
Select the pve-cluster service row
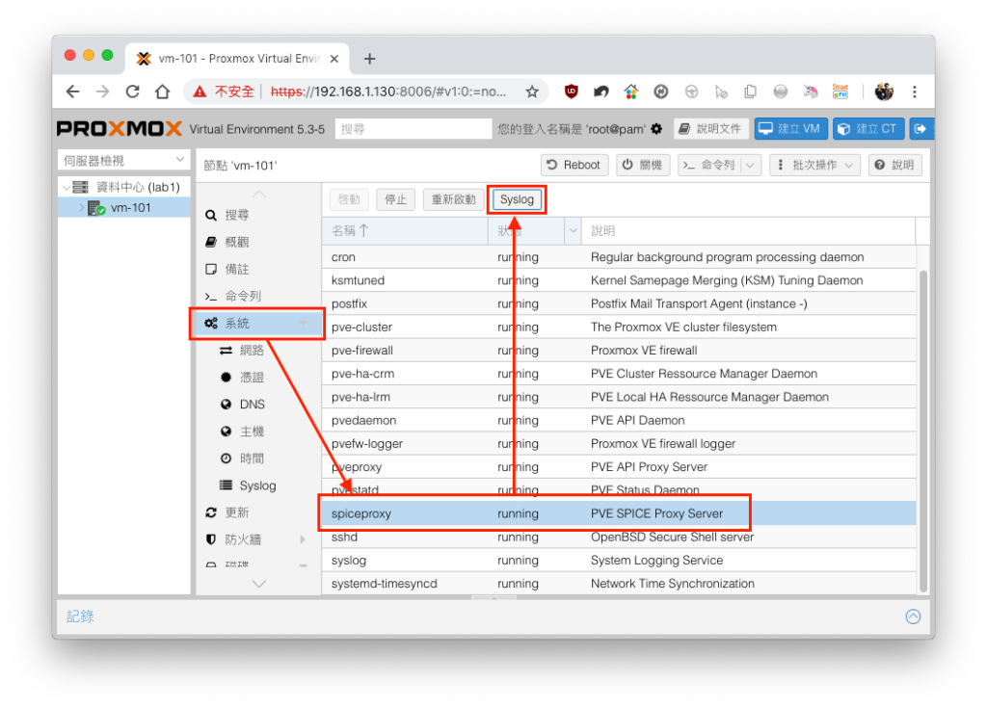point(620,328)
